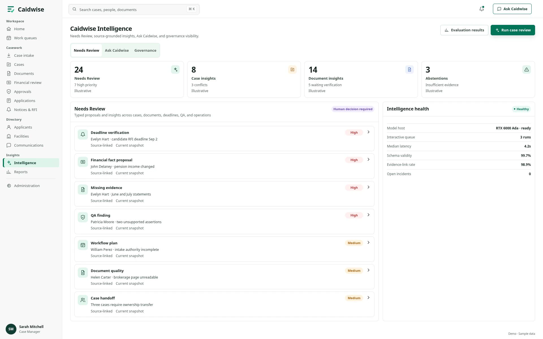The height and width of the screenshot is (339, 543).
Task: Expand the Missing evidence row chevron
Action: [369, 187]
